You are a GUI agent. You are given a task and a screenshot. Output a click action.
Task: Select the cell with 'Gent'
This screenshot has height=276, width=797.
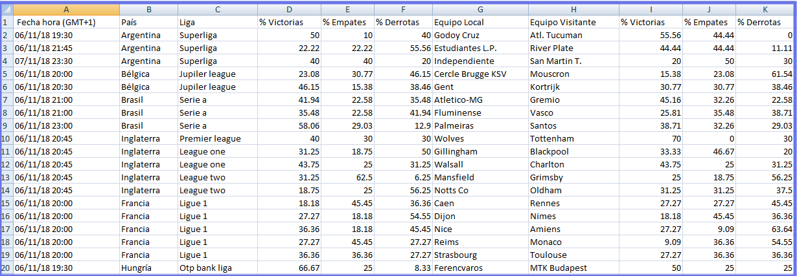(x=480, y=87)
